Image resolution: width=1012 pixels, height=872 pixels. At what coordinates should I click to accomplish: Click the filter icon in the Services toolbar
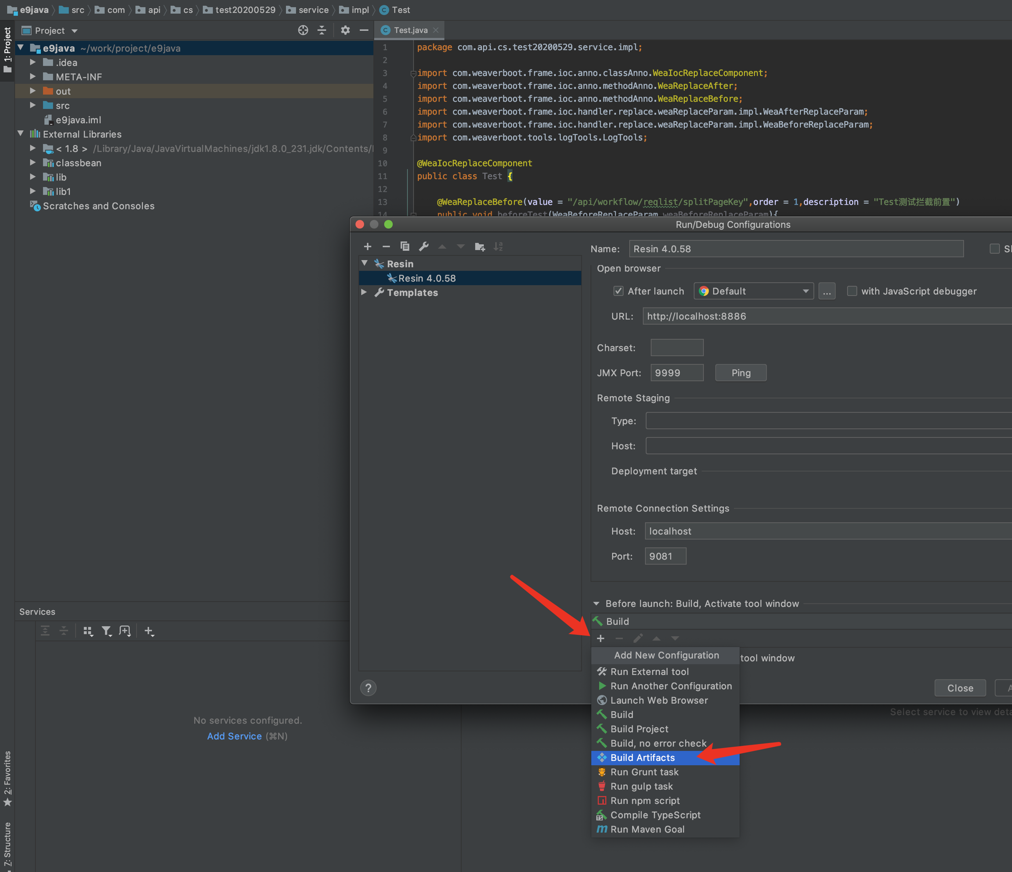(x=106, y=631)
